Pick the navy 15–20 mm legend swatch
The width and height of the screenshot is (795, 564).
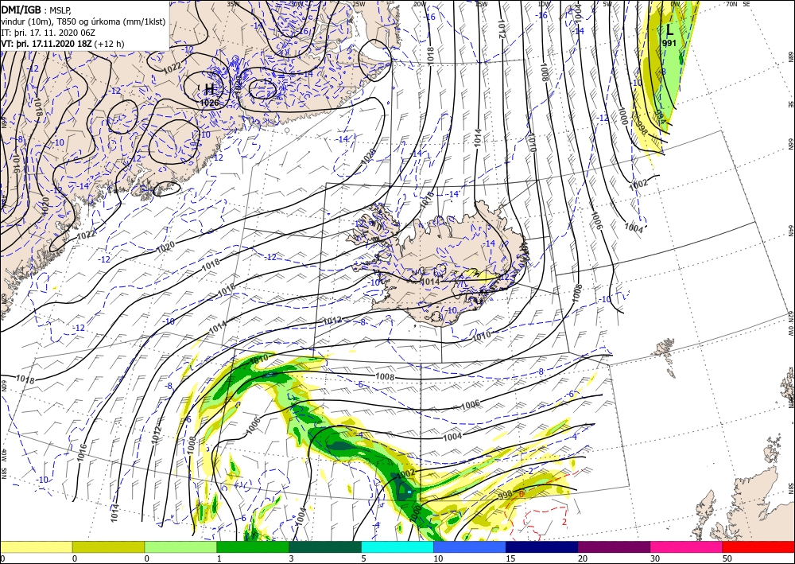[x=542, y=546]
